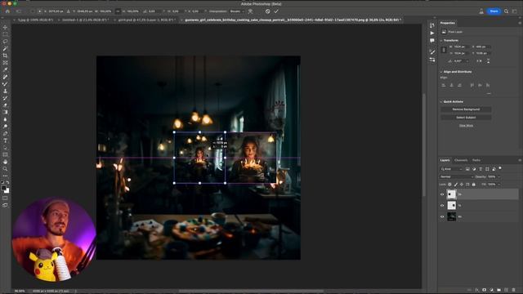Toggle lock position
Screen dimensions: 523x294
(x=462, y=185)
